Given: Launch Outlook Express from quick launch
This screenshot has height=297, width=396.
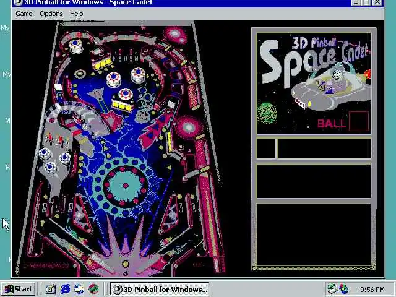Looking at the screenshot, I should (x=79, y=289).
